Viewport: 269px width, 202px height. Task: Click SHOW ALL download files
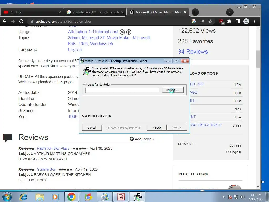pyautogui.click(x=186, y=144)
